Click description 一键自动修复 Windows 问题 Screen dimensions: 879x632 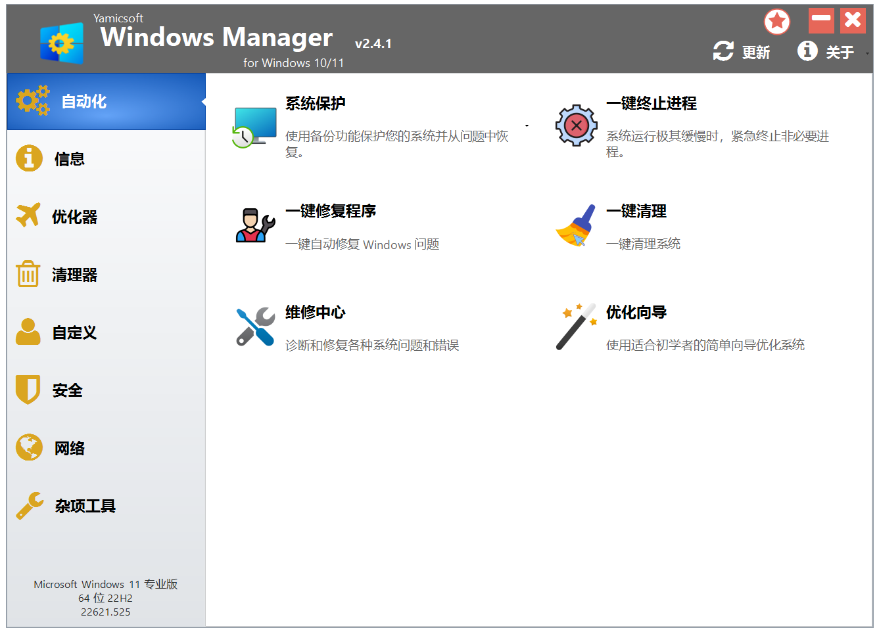point(362,244)
